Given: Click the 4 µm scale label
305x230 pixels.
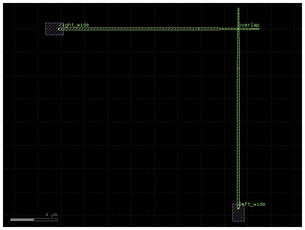Looking at the screenshot, I should 52,215.
